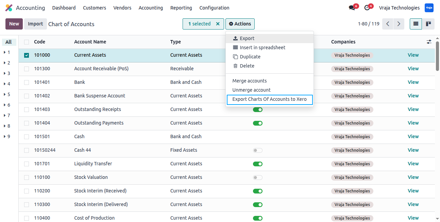This screenshot has height=222, width=440.
Task: Expand account group 1 in sidebar
Action: (x=7, y=52)
